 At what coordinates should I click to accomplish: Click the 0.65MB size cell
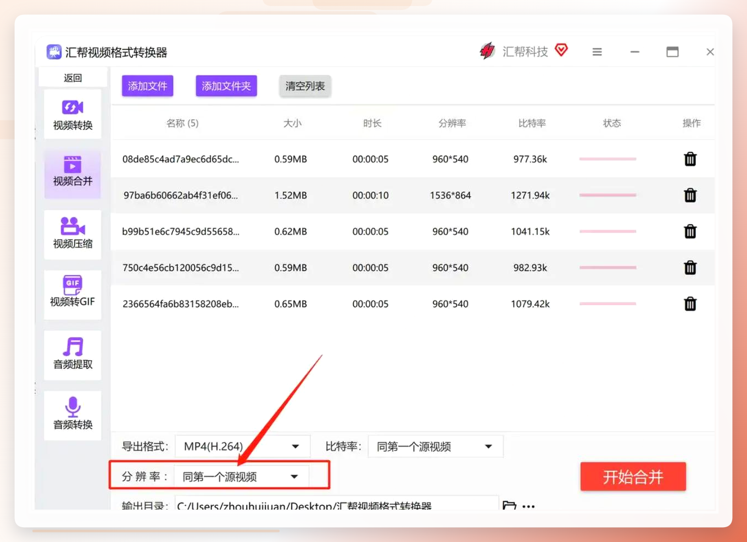[x=291, y=304]
